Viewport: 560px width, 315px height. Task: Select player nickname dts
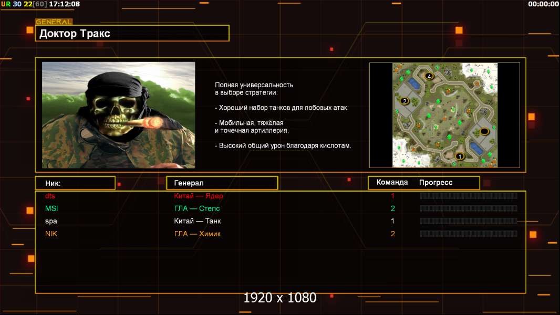(x=50, y=196)
